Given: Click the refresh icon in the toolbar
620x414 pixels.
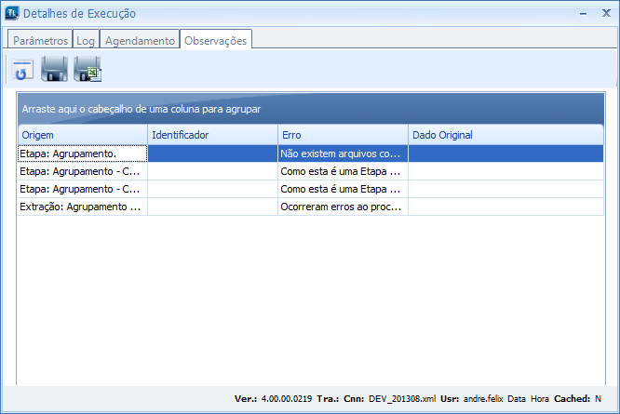Looking at the screenshot, I should tap(23, 69).
